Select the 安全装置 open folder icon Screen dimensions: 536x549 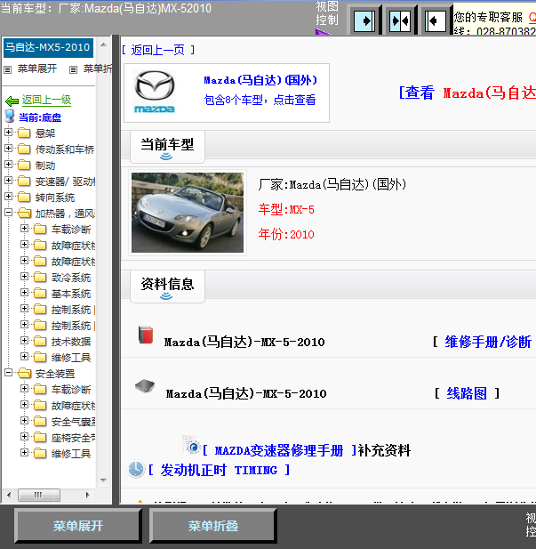pos(24,373)
